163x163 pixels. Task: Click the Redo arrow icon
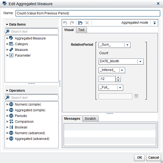pos(72,23)
